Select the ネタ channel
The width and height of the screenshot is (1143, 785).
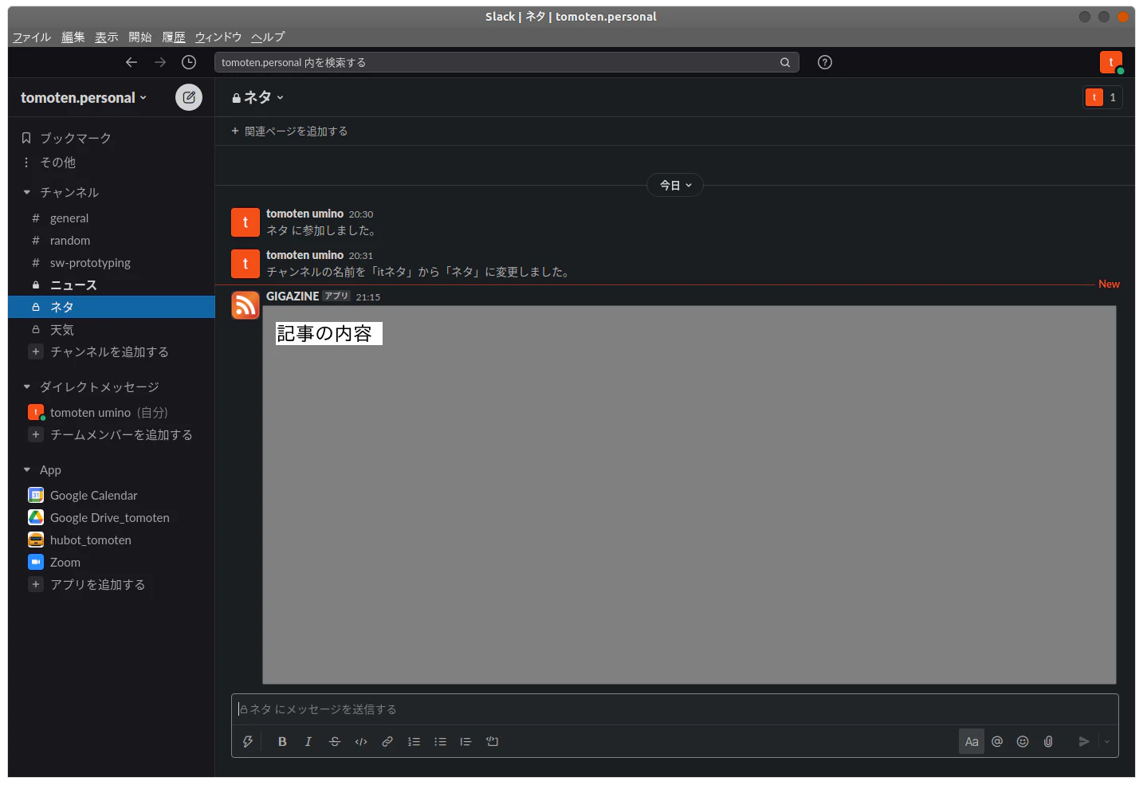coord(112,307)
